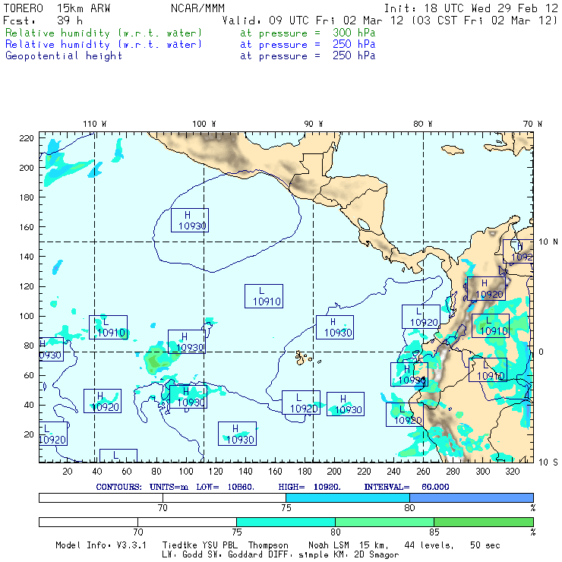The width and height of the screenshot is (562, 562).
Task: Click the '10 N' latitude label
Action: point(548,242)
